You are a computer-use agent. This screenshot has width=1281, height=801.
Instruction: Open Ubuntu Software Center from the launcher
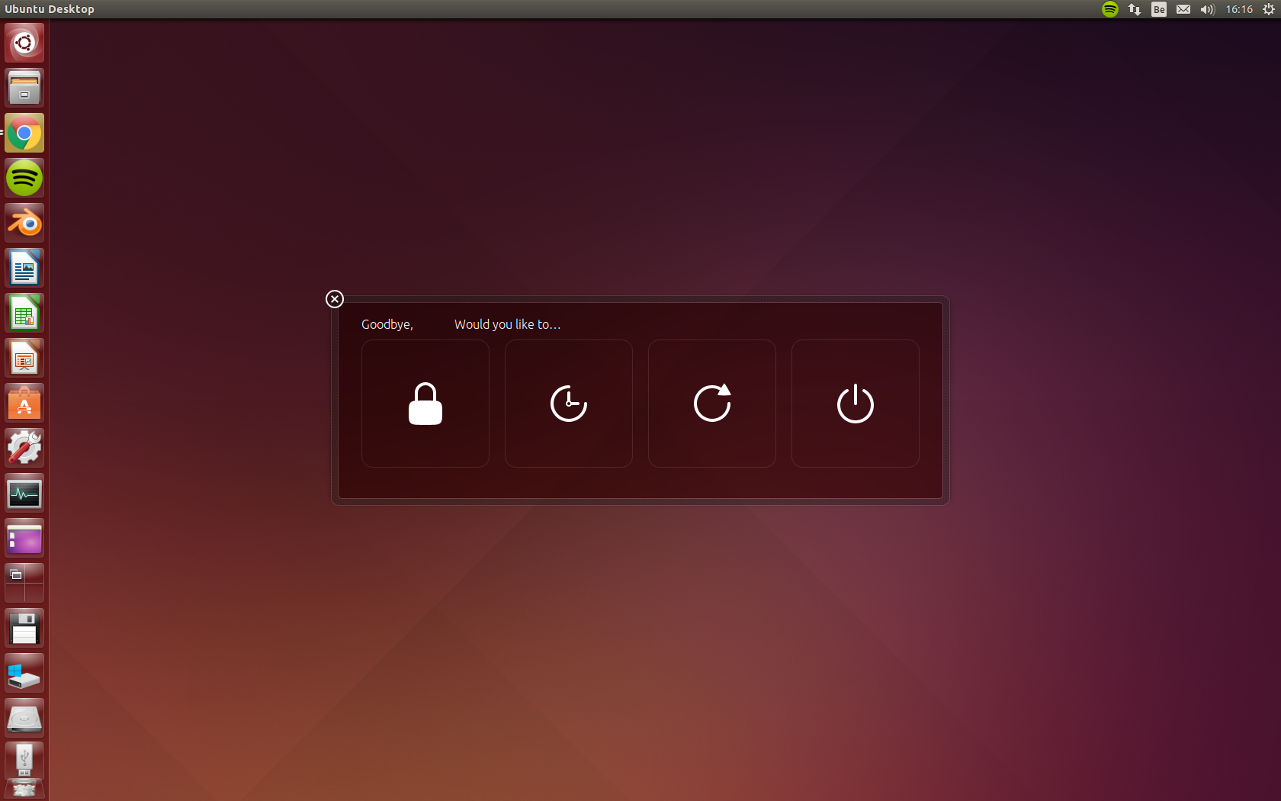[x=24, y=403]
